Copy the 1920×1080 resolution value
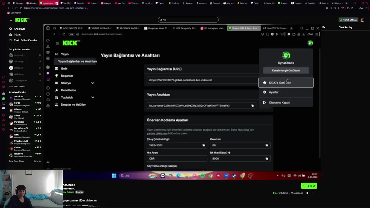 [x=203, y=145]
